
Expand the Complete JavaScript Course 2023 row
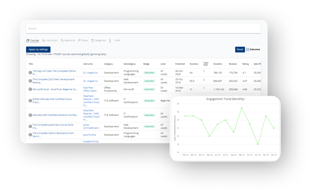pos(30,126)
